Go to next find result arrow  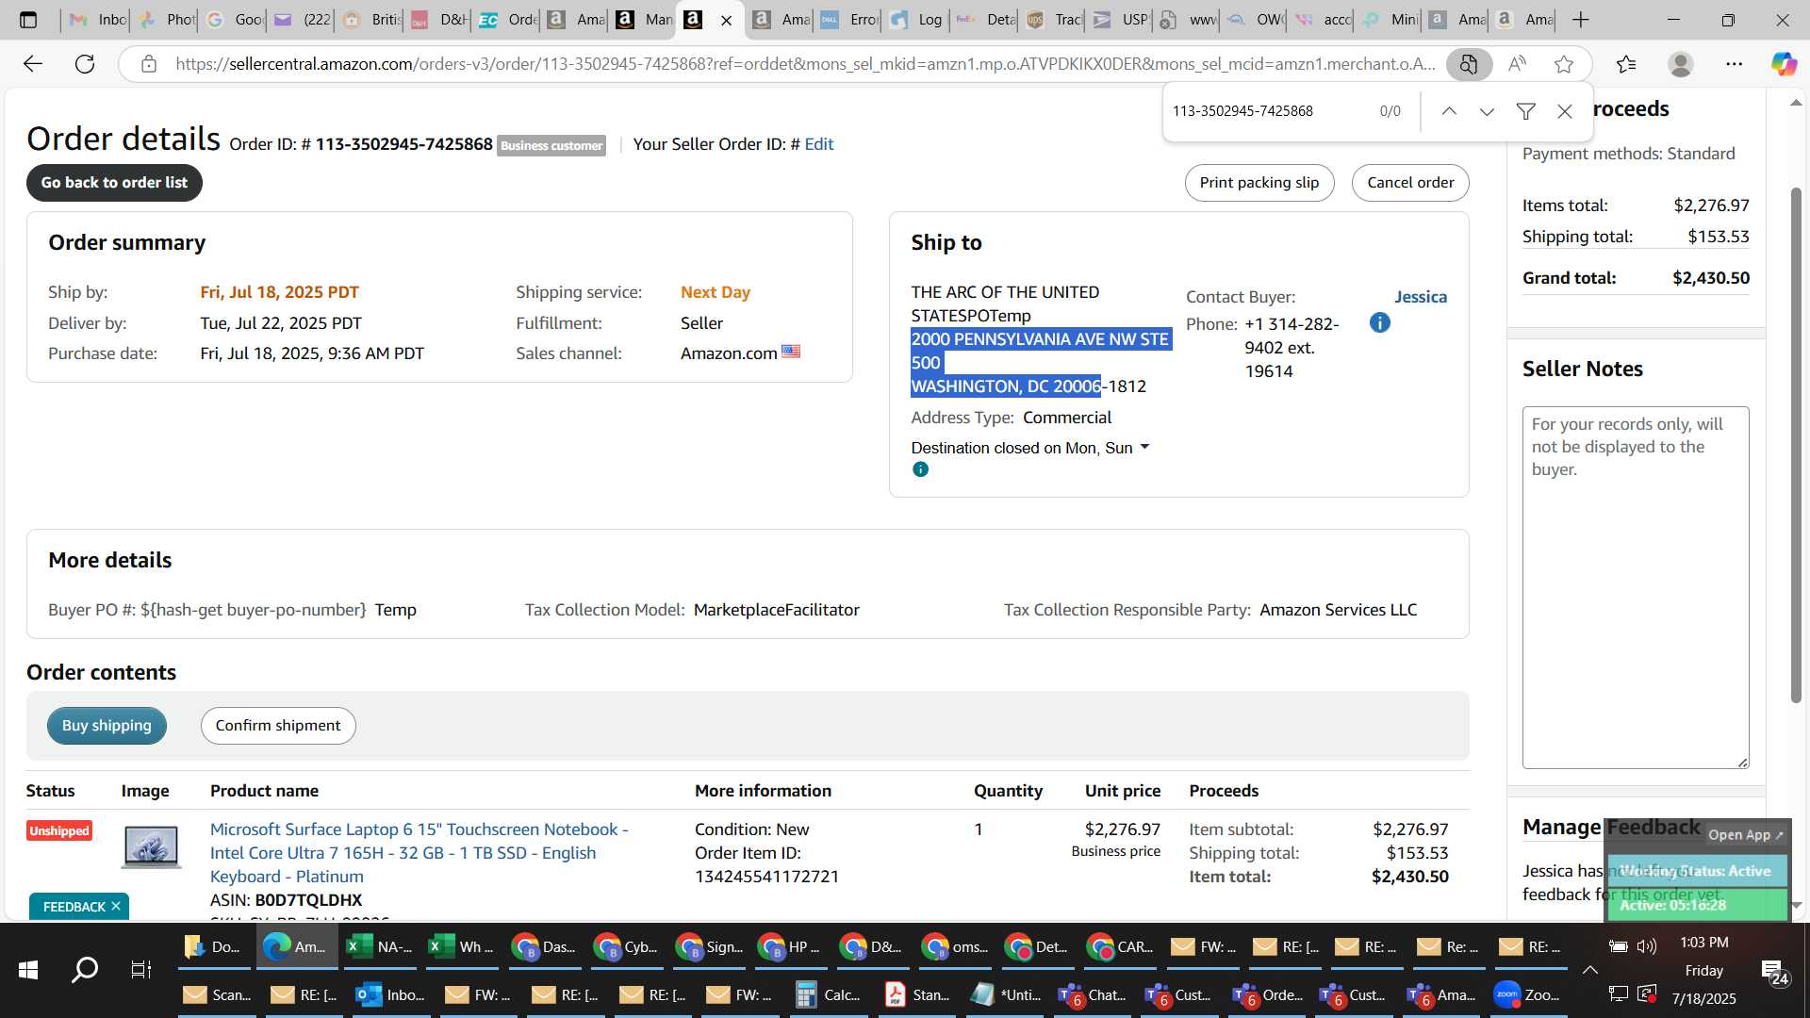click(x=1487, y=111)
